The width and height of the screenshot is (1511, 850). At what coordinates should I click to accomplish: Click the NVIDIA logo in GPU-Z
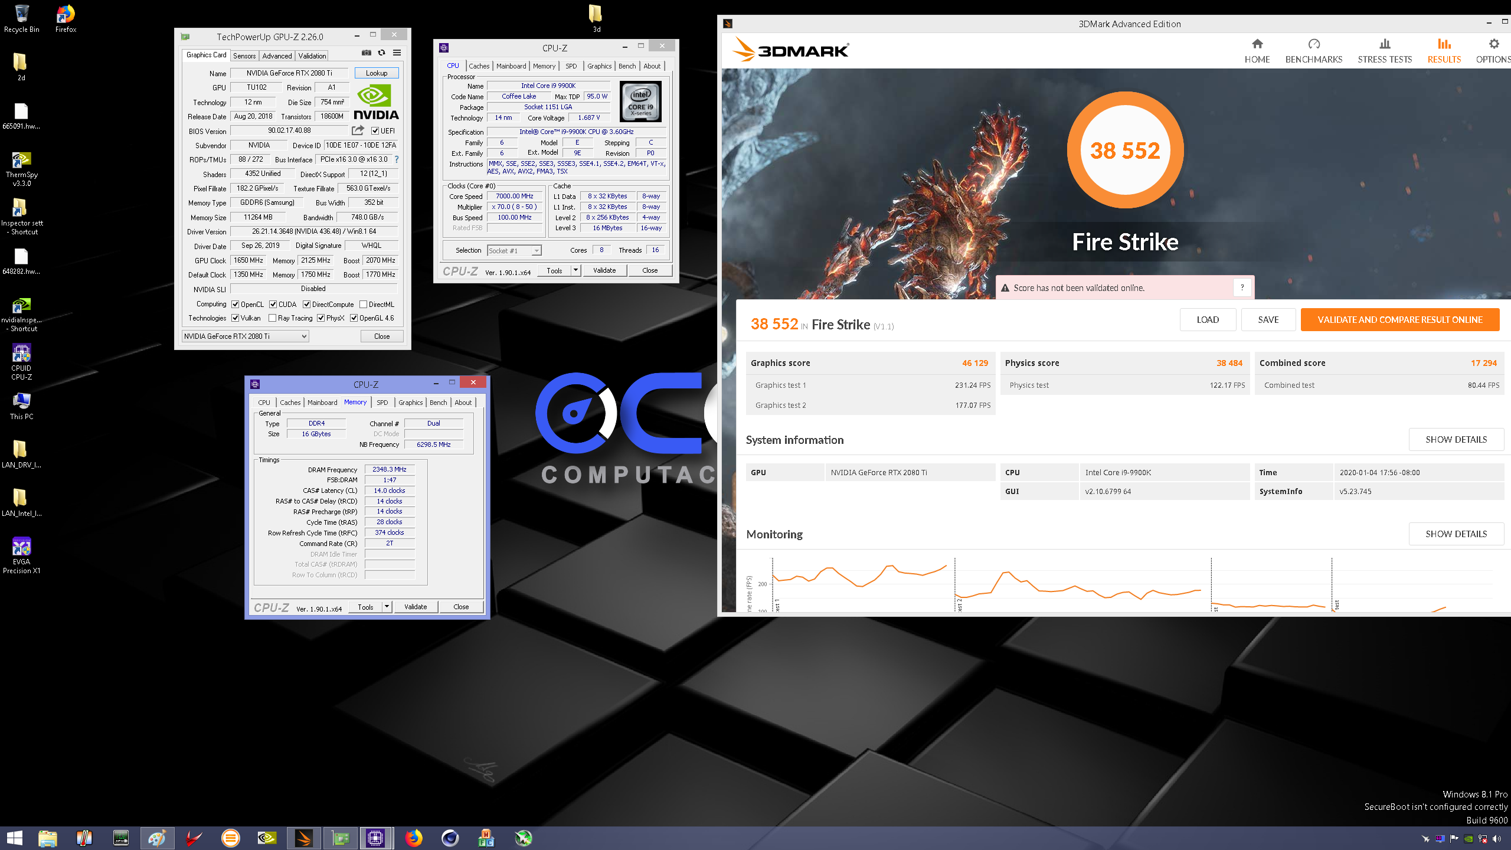[376, 102]
